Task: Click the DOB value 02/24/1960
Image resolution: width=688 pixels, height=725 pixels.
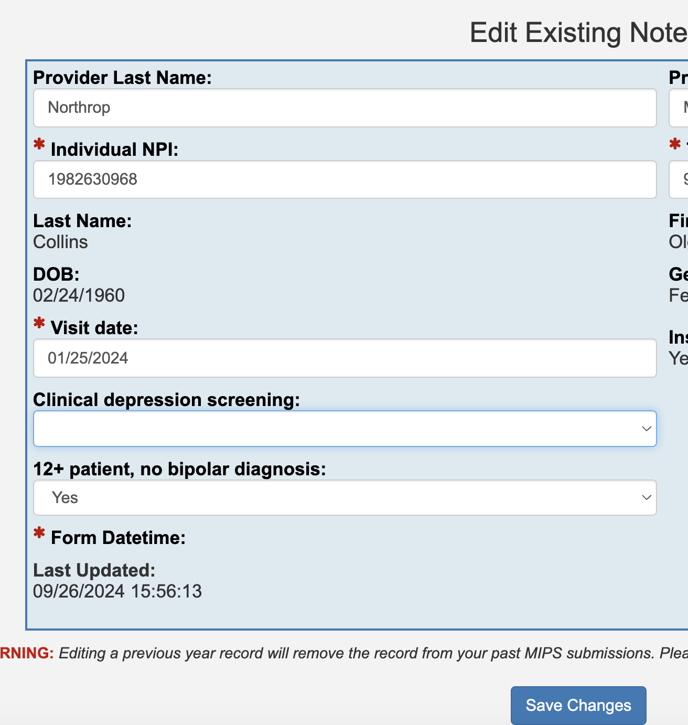Action: [79, 295]
